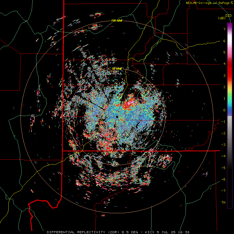Click the TH threshold label on the scale
The height and width of the screenshot is (234, 234).
click(223, 202)
